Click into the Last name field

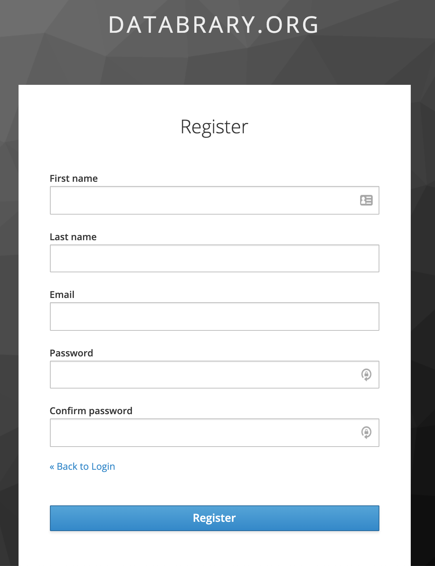[214, 258]
